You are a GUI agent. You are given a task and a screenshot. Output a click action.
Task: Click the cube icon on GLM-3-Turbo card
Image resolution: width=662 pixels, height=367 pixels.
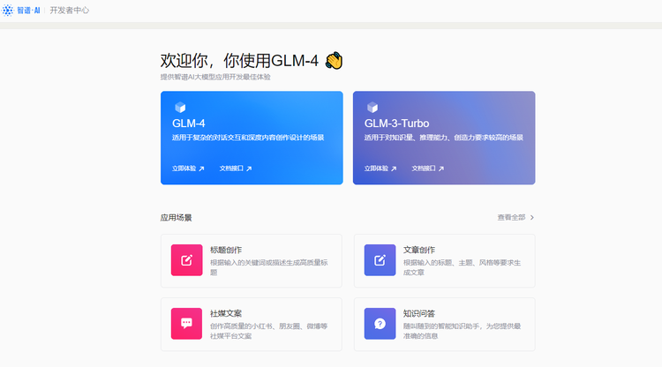(372, 107)
